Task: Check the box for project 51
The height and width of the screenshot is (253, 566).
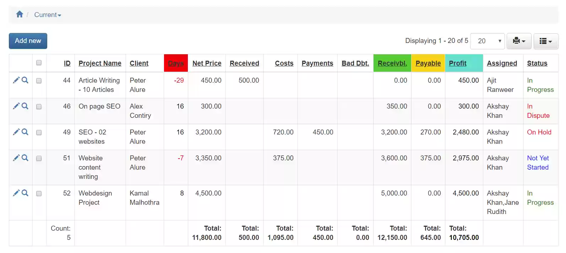Action: click(39, 159)
